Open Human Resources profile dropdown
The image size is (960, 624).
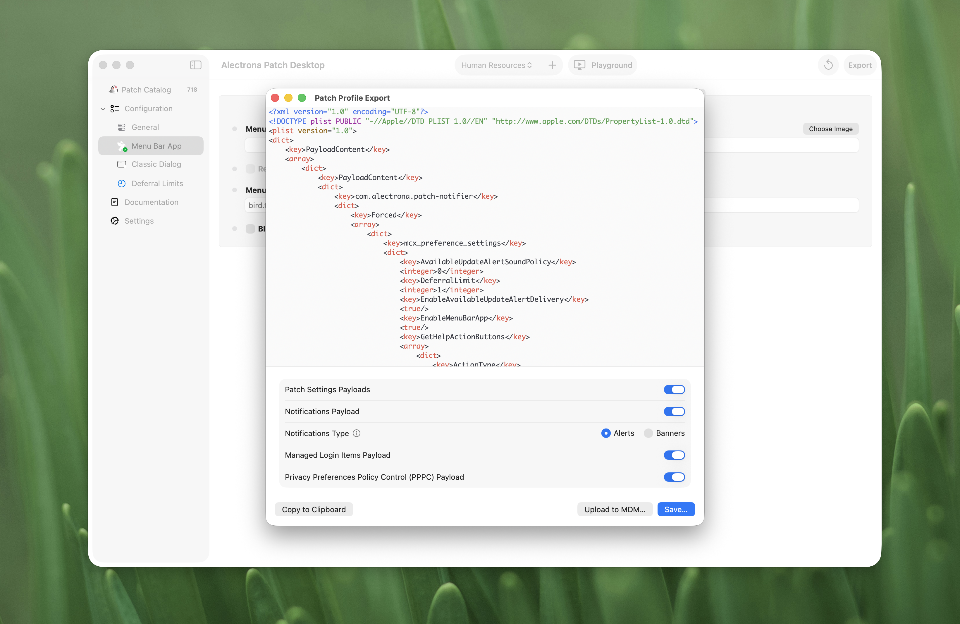pos(496,65)
